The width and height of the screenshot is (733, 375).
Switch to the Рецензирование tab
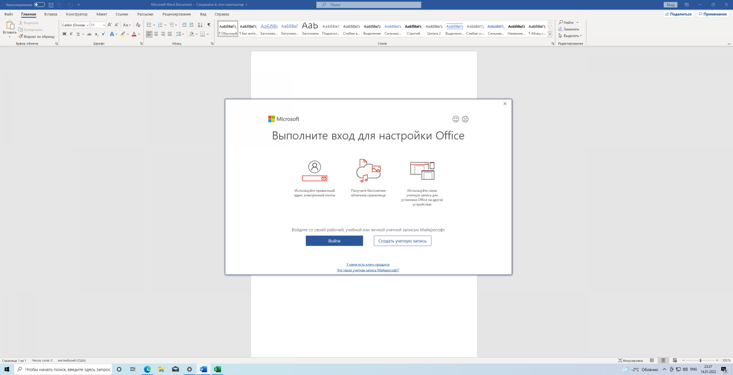click(177, 14)
